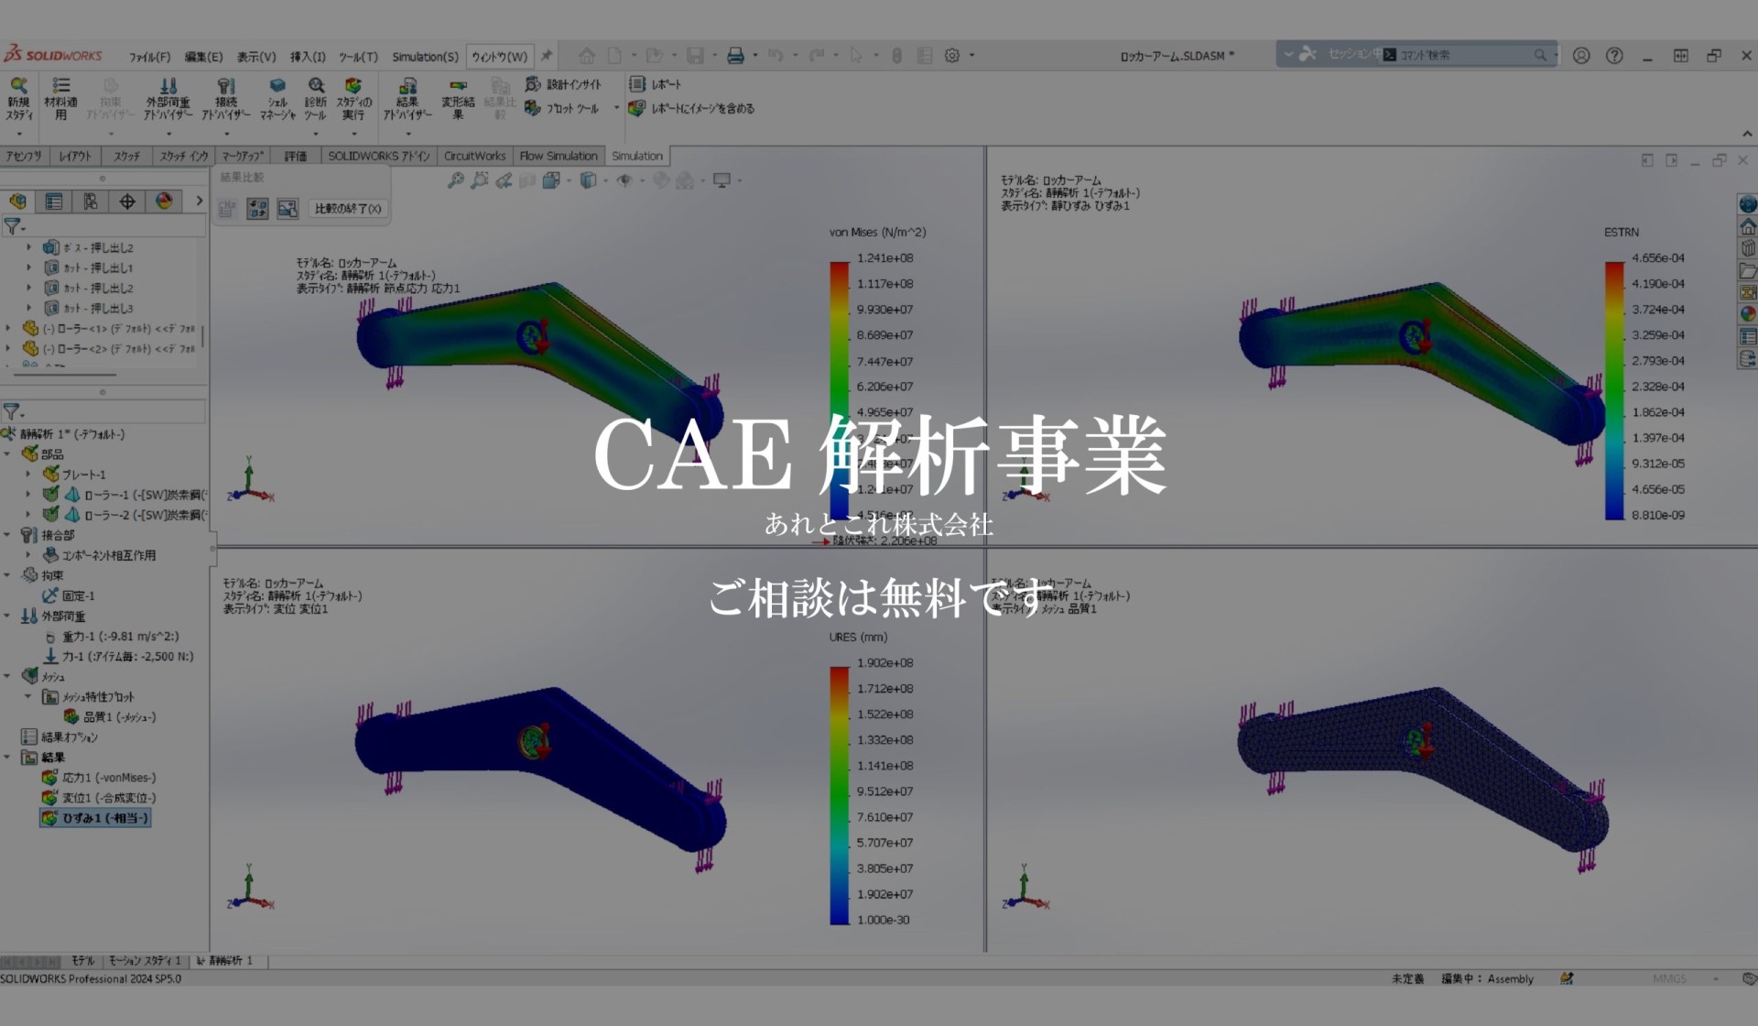
Task: Open the Options gear icon in title bar
Action: [952, 56]
